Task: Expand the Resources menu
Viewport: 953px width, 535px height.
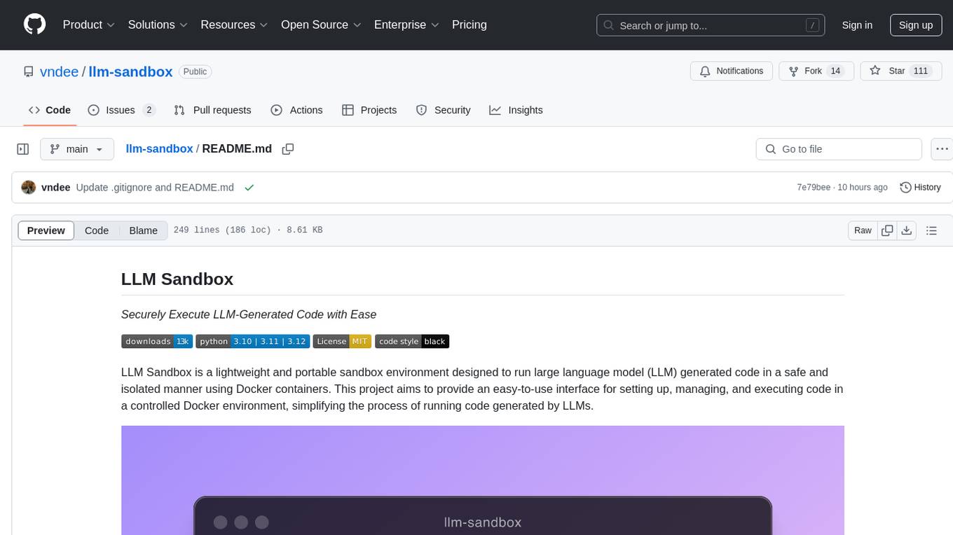Action: point(234,25)
